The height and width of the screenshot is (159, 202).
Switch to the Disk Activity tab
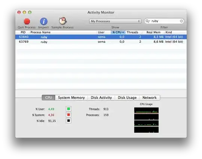coord(101,97)
